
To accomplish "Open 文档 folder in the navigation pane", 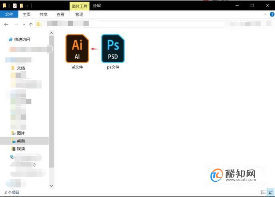I will point(18,68).
